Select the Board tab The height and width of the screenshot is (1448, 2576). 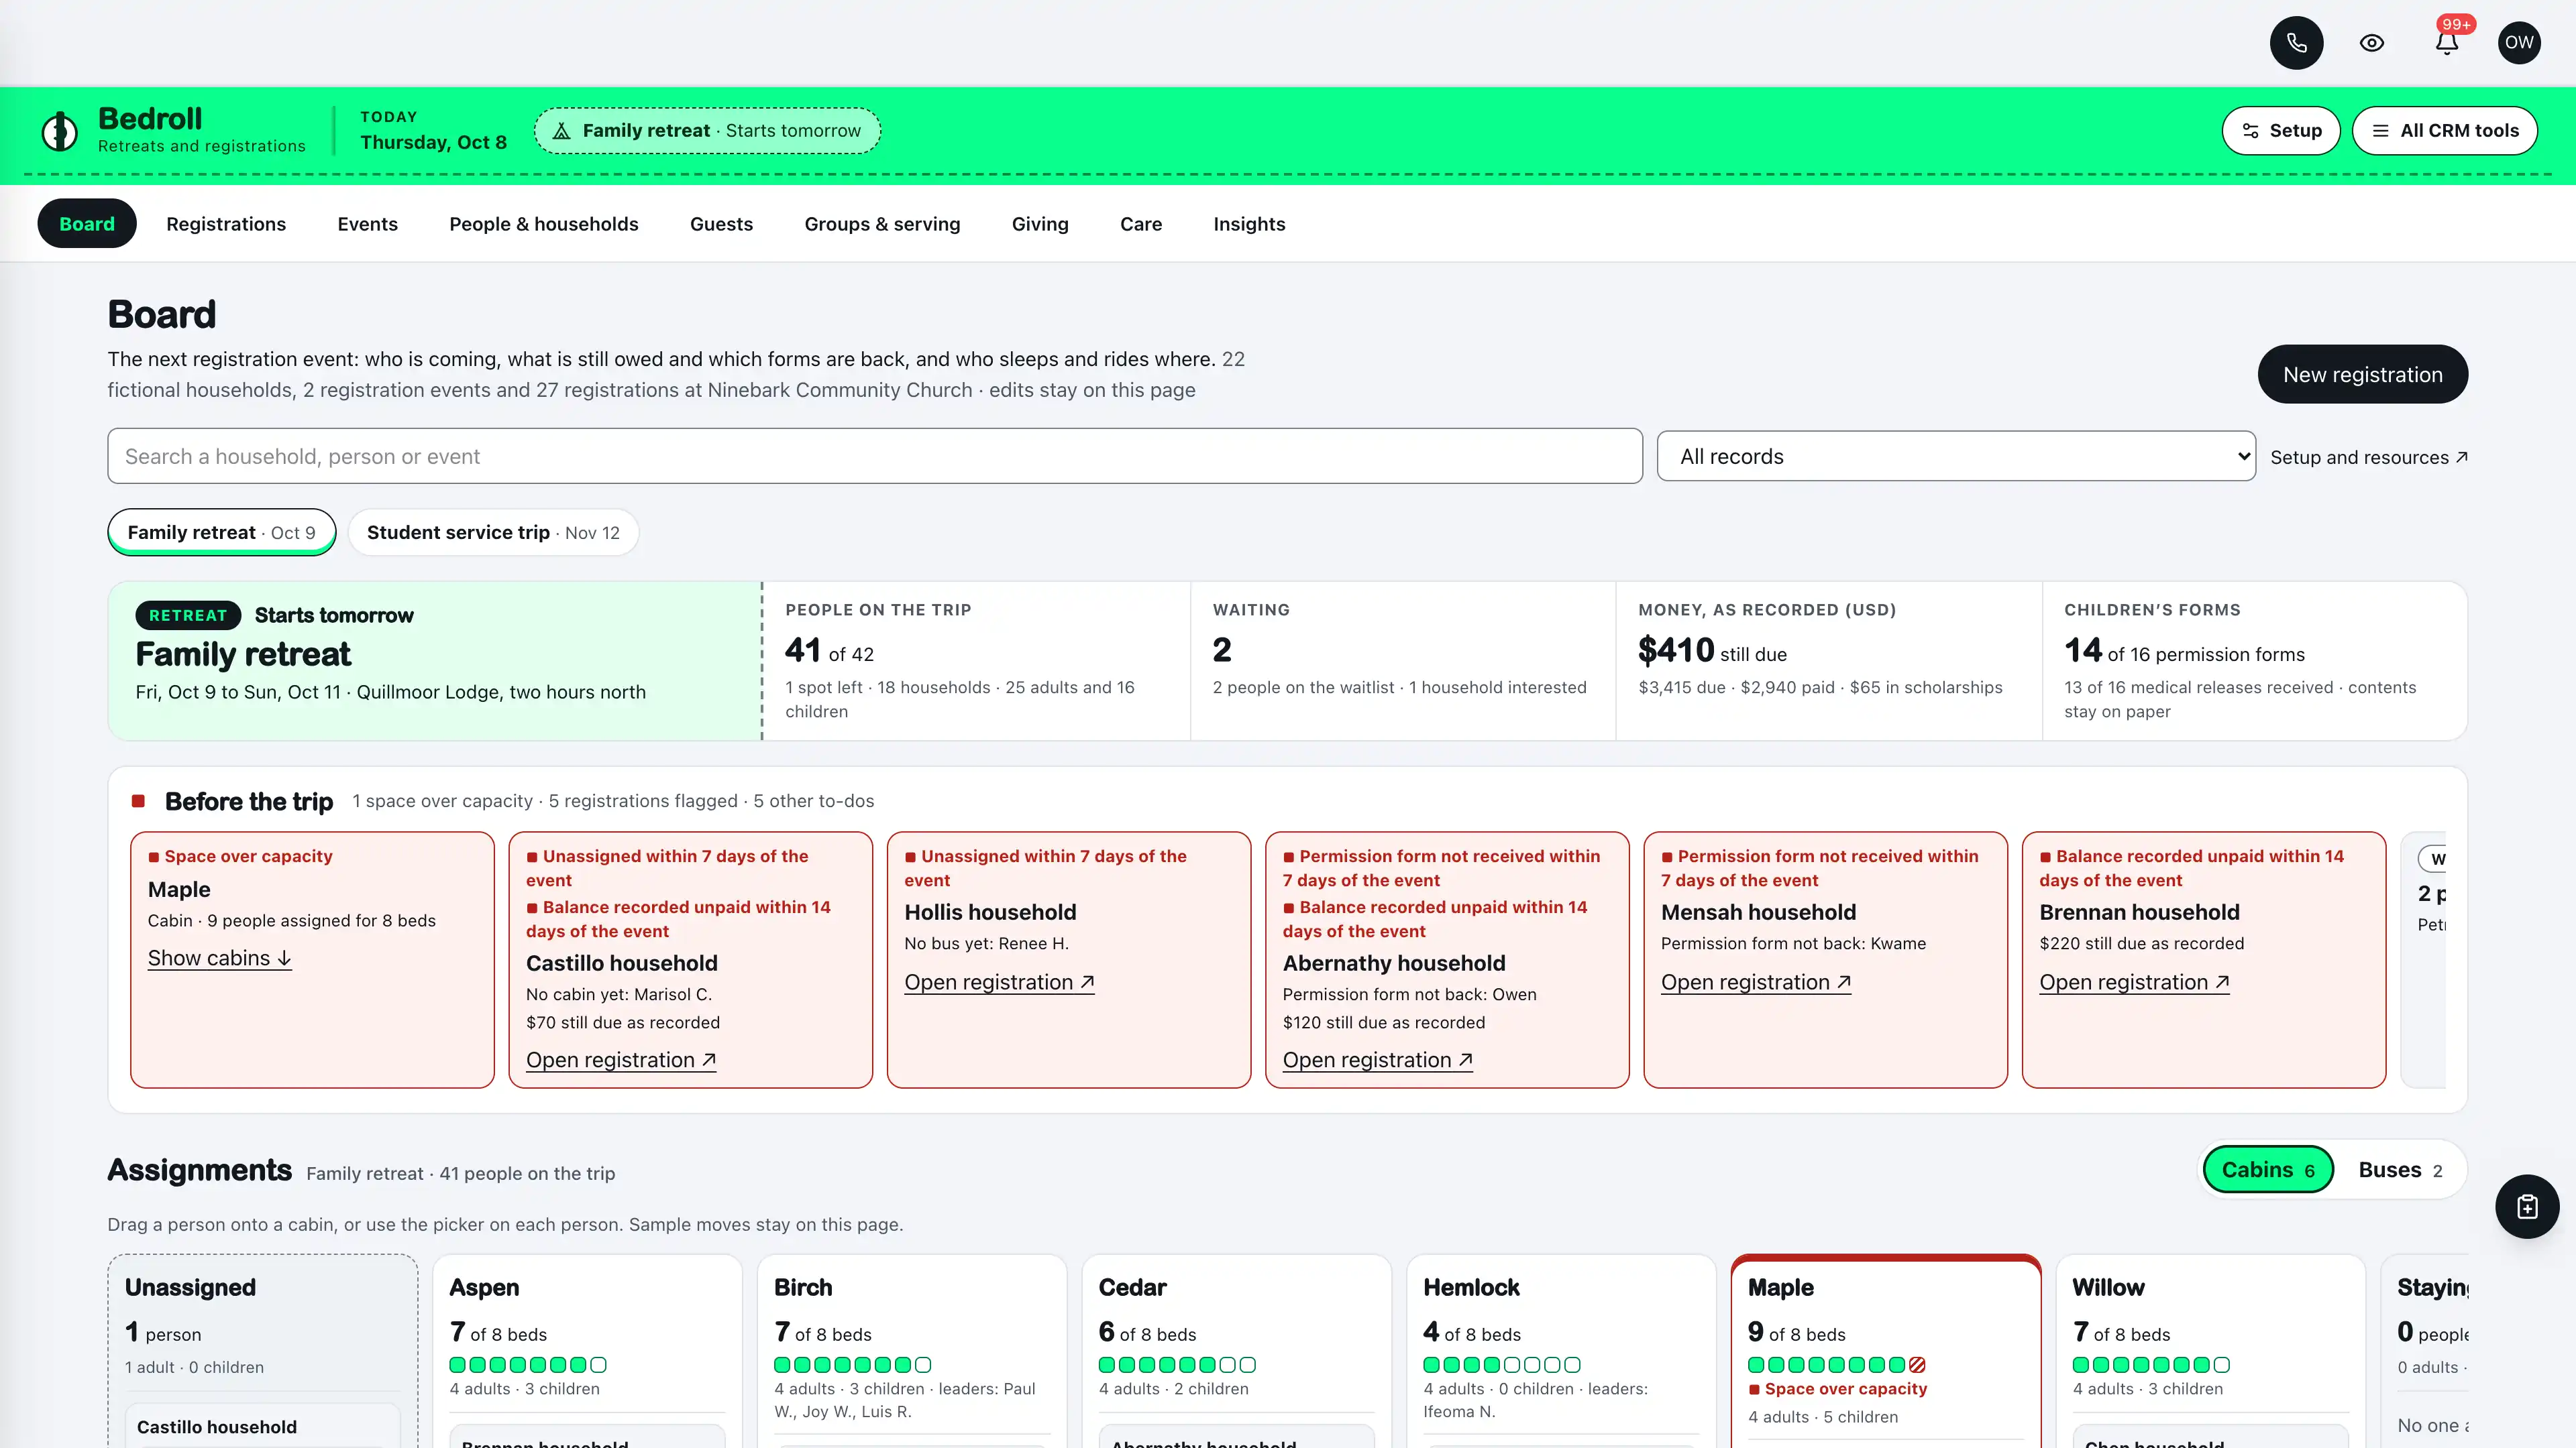click(x=87, y=224)
